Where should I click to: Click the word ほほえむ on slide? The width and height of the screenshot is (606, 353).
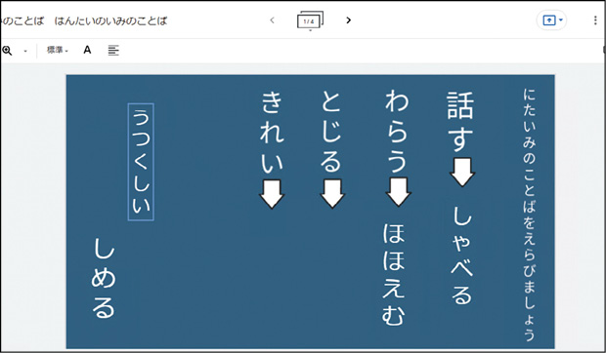(394, 274)
